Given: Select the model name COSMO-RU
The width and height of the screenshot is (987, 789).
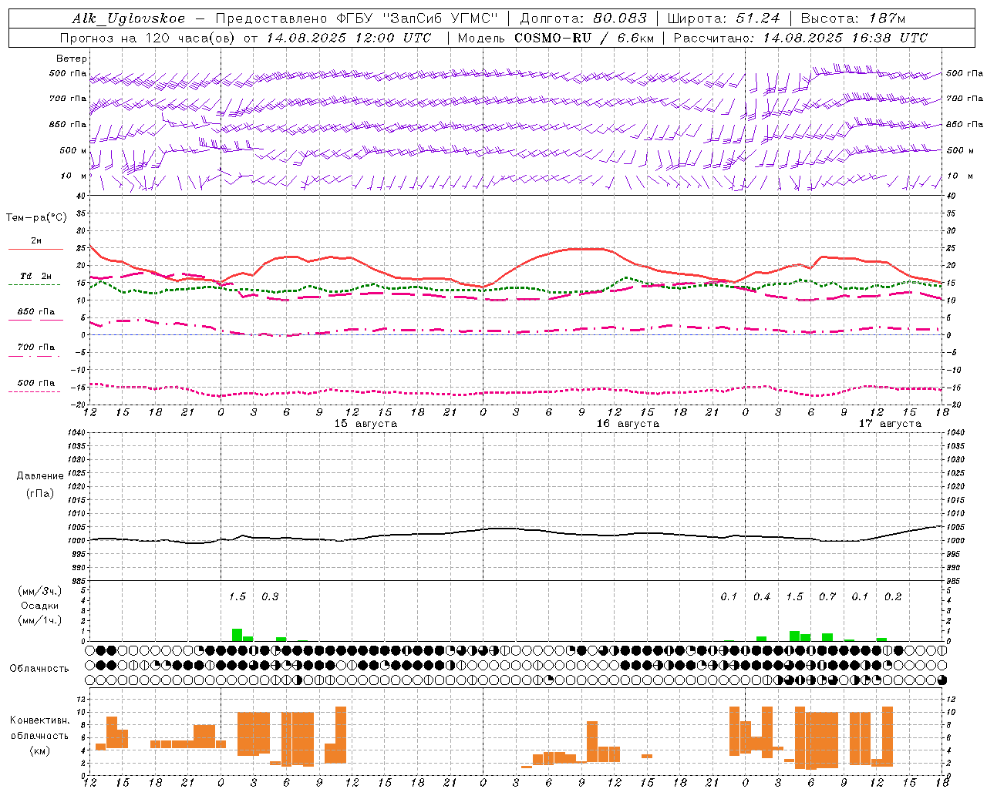Looking at the screenshot, I should click(x=553, y=38).
